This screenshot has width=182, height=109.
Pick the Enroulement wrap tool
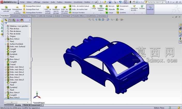(x=122, y=6)
